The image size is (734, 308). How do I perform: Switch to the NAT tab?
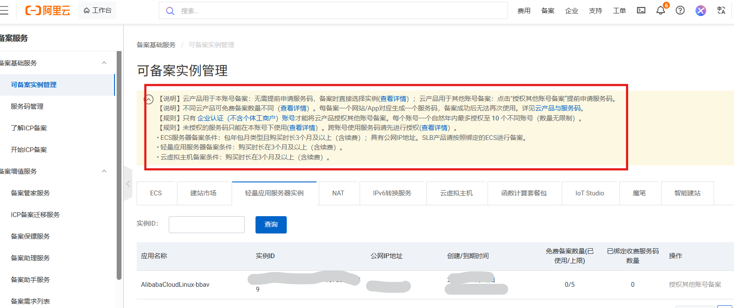click(x=338, y=193)
